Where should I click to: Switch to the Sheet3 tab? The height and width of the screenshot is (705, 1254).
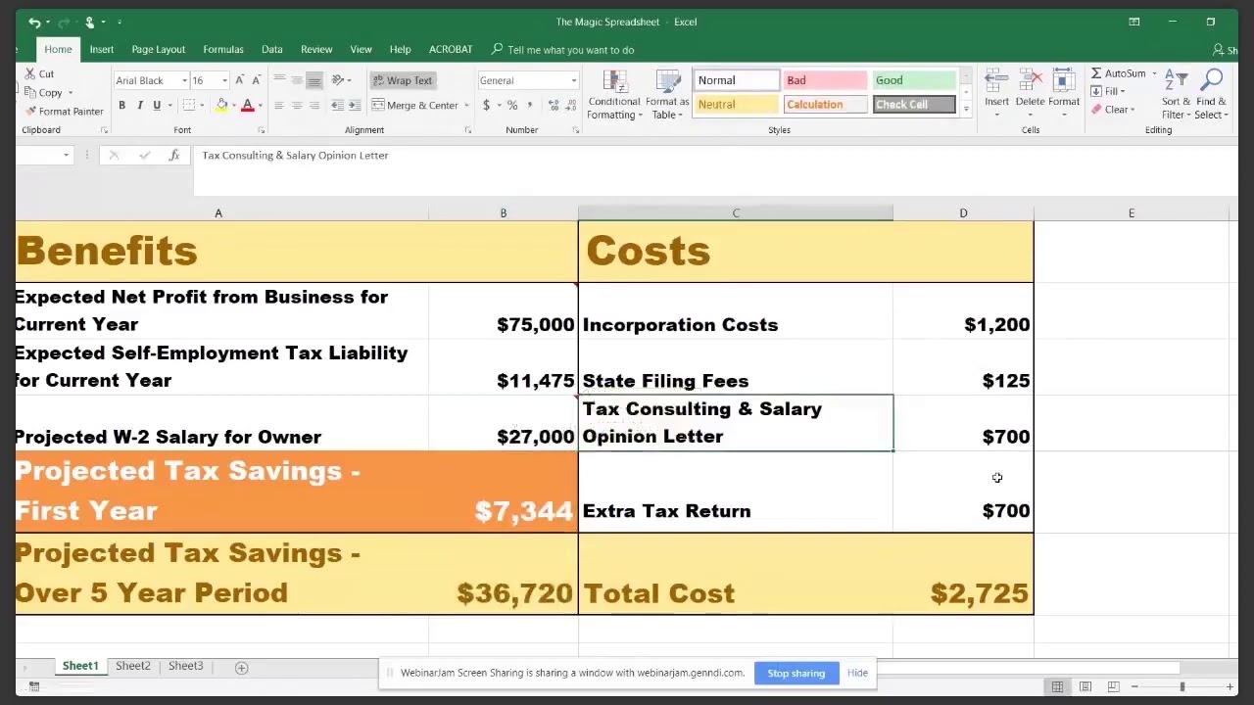(185, 666)
